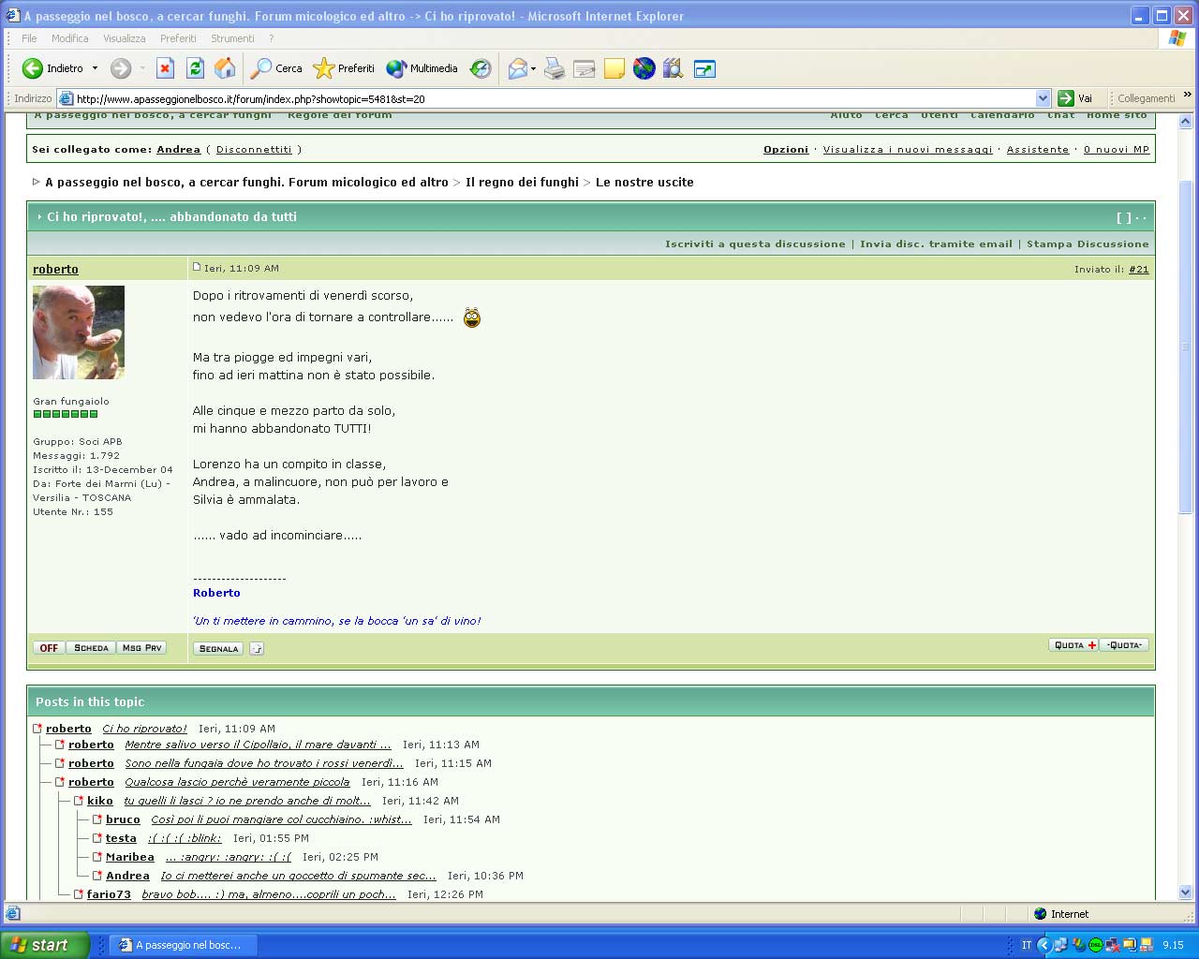The height and width of the screenshot is (959, 1199).
Task: Click the vertical page scrollbar thumb
Action: [x=1185, y=347]
